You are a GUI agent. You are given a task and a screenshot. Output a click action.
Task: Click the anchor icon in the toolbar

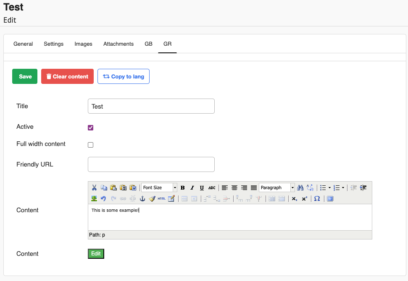click(x=142, y=198)
